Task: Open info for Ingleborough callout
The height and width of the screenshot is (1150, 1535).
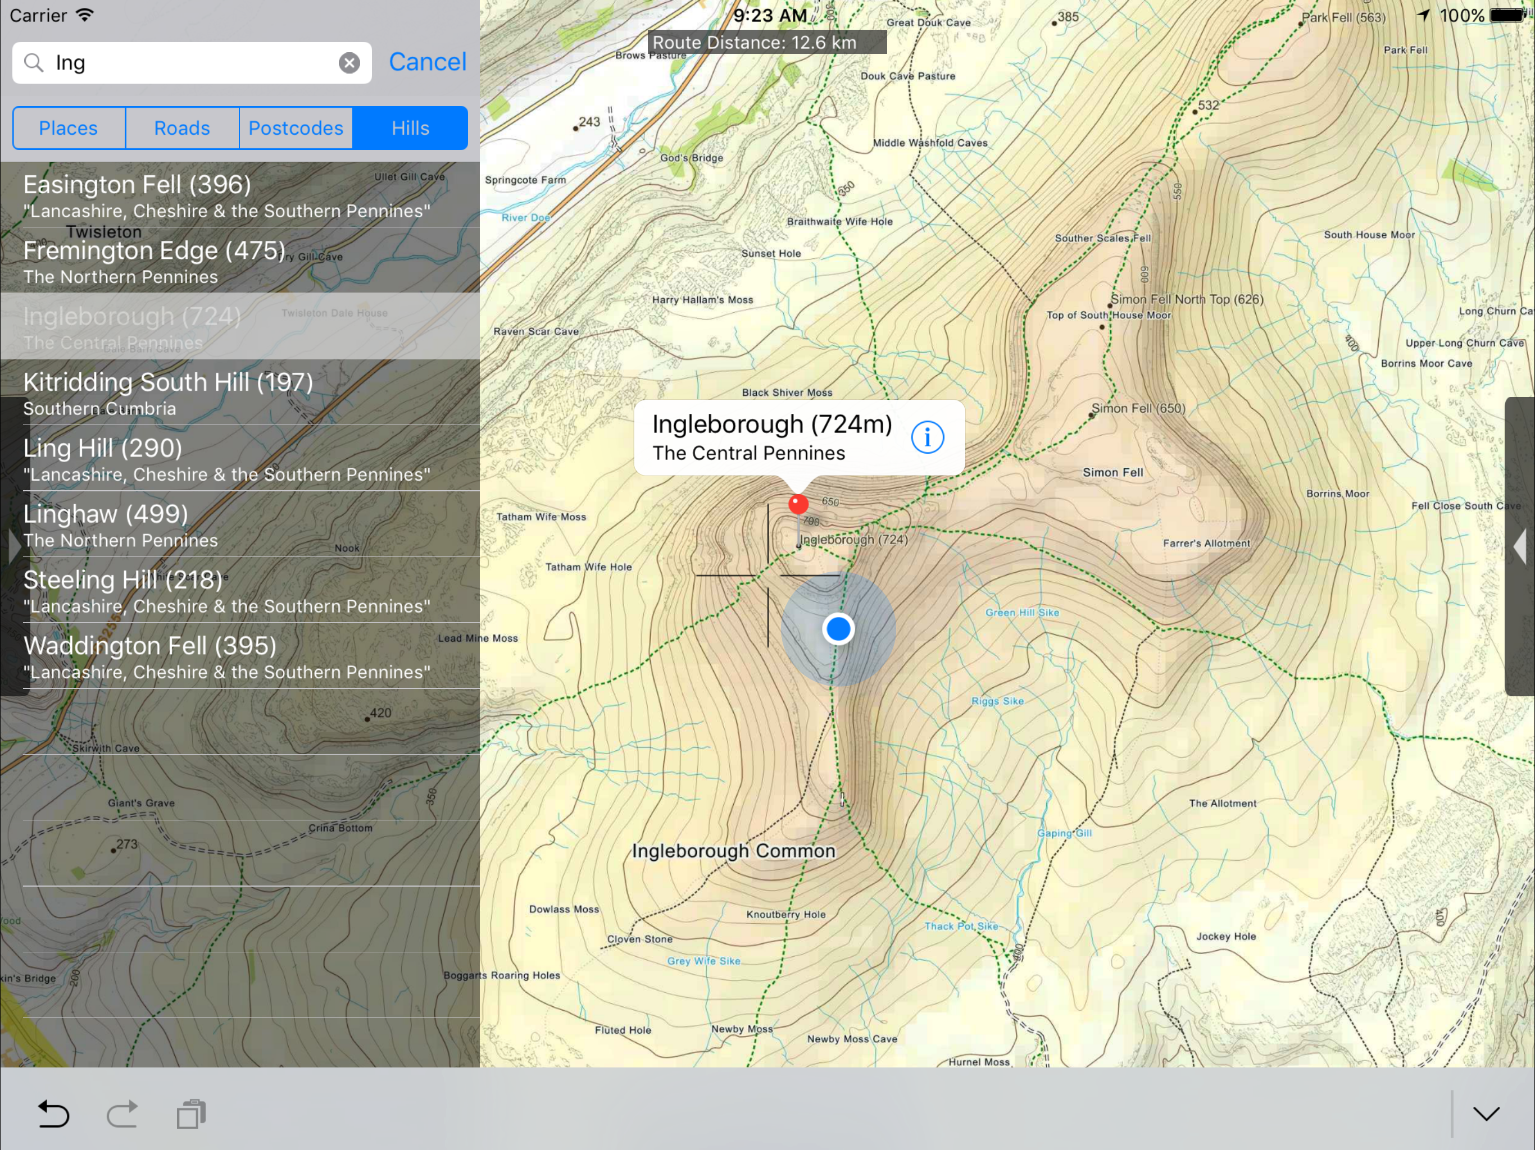Action: 927,437
